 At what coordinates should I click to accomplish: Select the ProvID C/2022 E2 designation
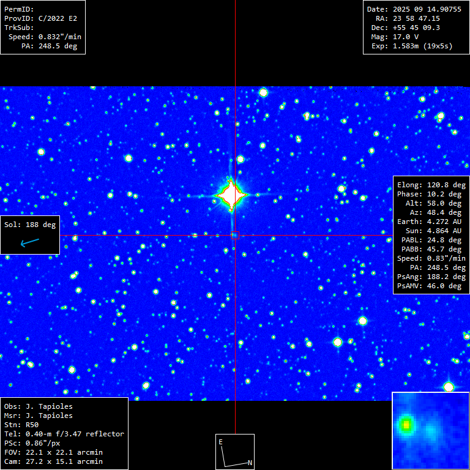pyautogui.click(x=41, y=19)
